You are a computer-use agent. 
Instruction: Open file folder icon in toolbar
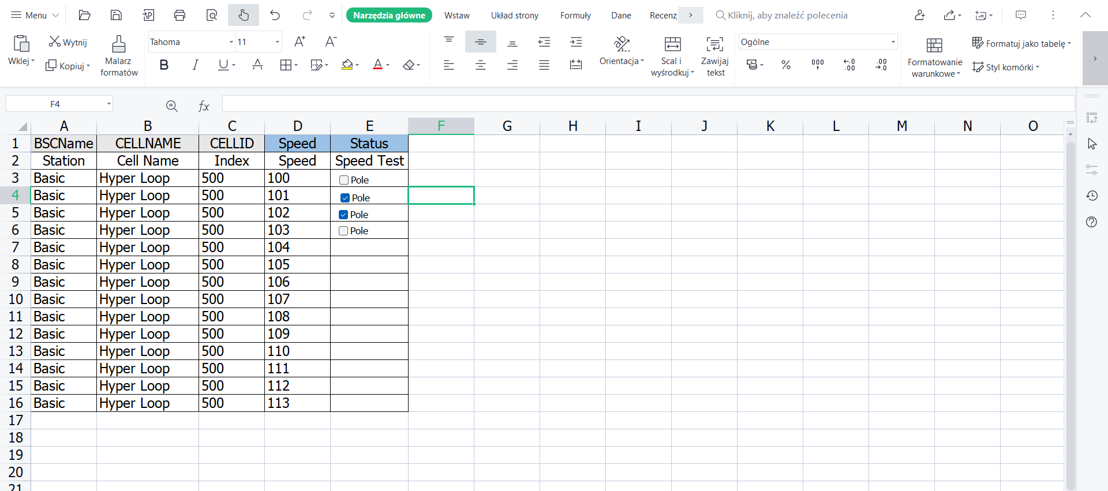coord(85,16)
